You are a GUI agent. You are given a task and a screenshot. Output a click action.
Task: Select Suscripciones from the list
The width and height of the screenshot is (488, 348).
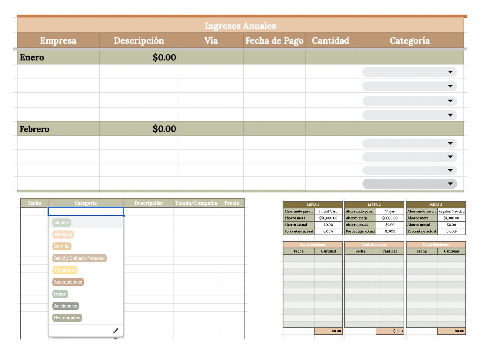coord(68,282)
